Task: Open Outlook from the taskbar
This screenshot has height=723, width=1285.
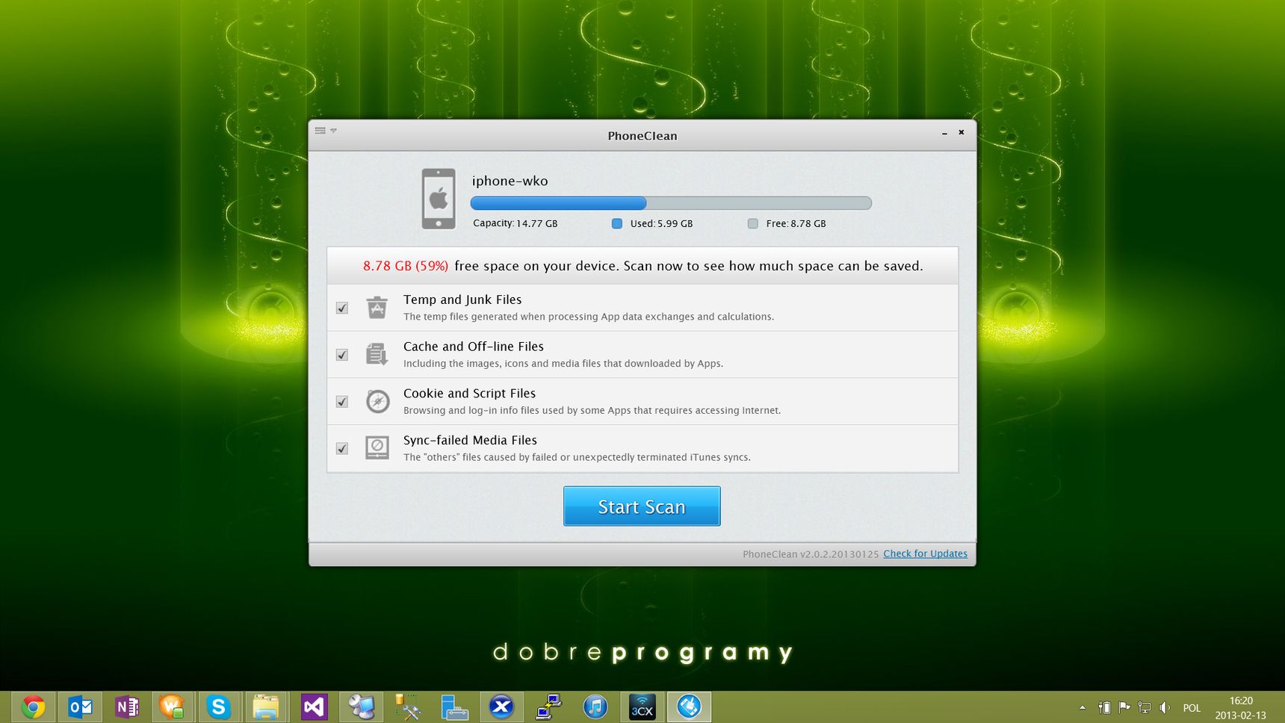Action: point(80,707)
